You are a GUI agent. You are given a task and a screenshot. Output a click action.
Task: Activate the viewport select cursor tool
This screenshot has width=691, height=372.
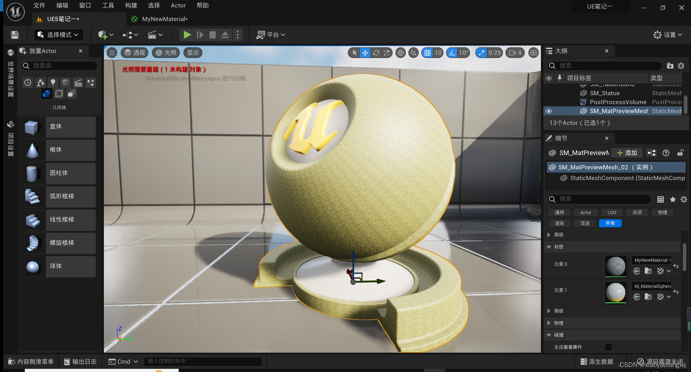pos(354,53)
